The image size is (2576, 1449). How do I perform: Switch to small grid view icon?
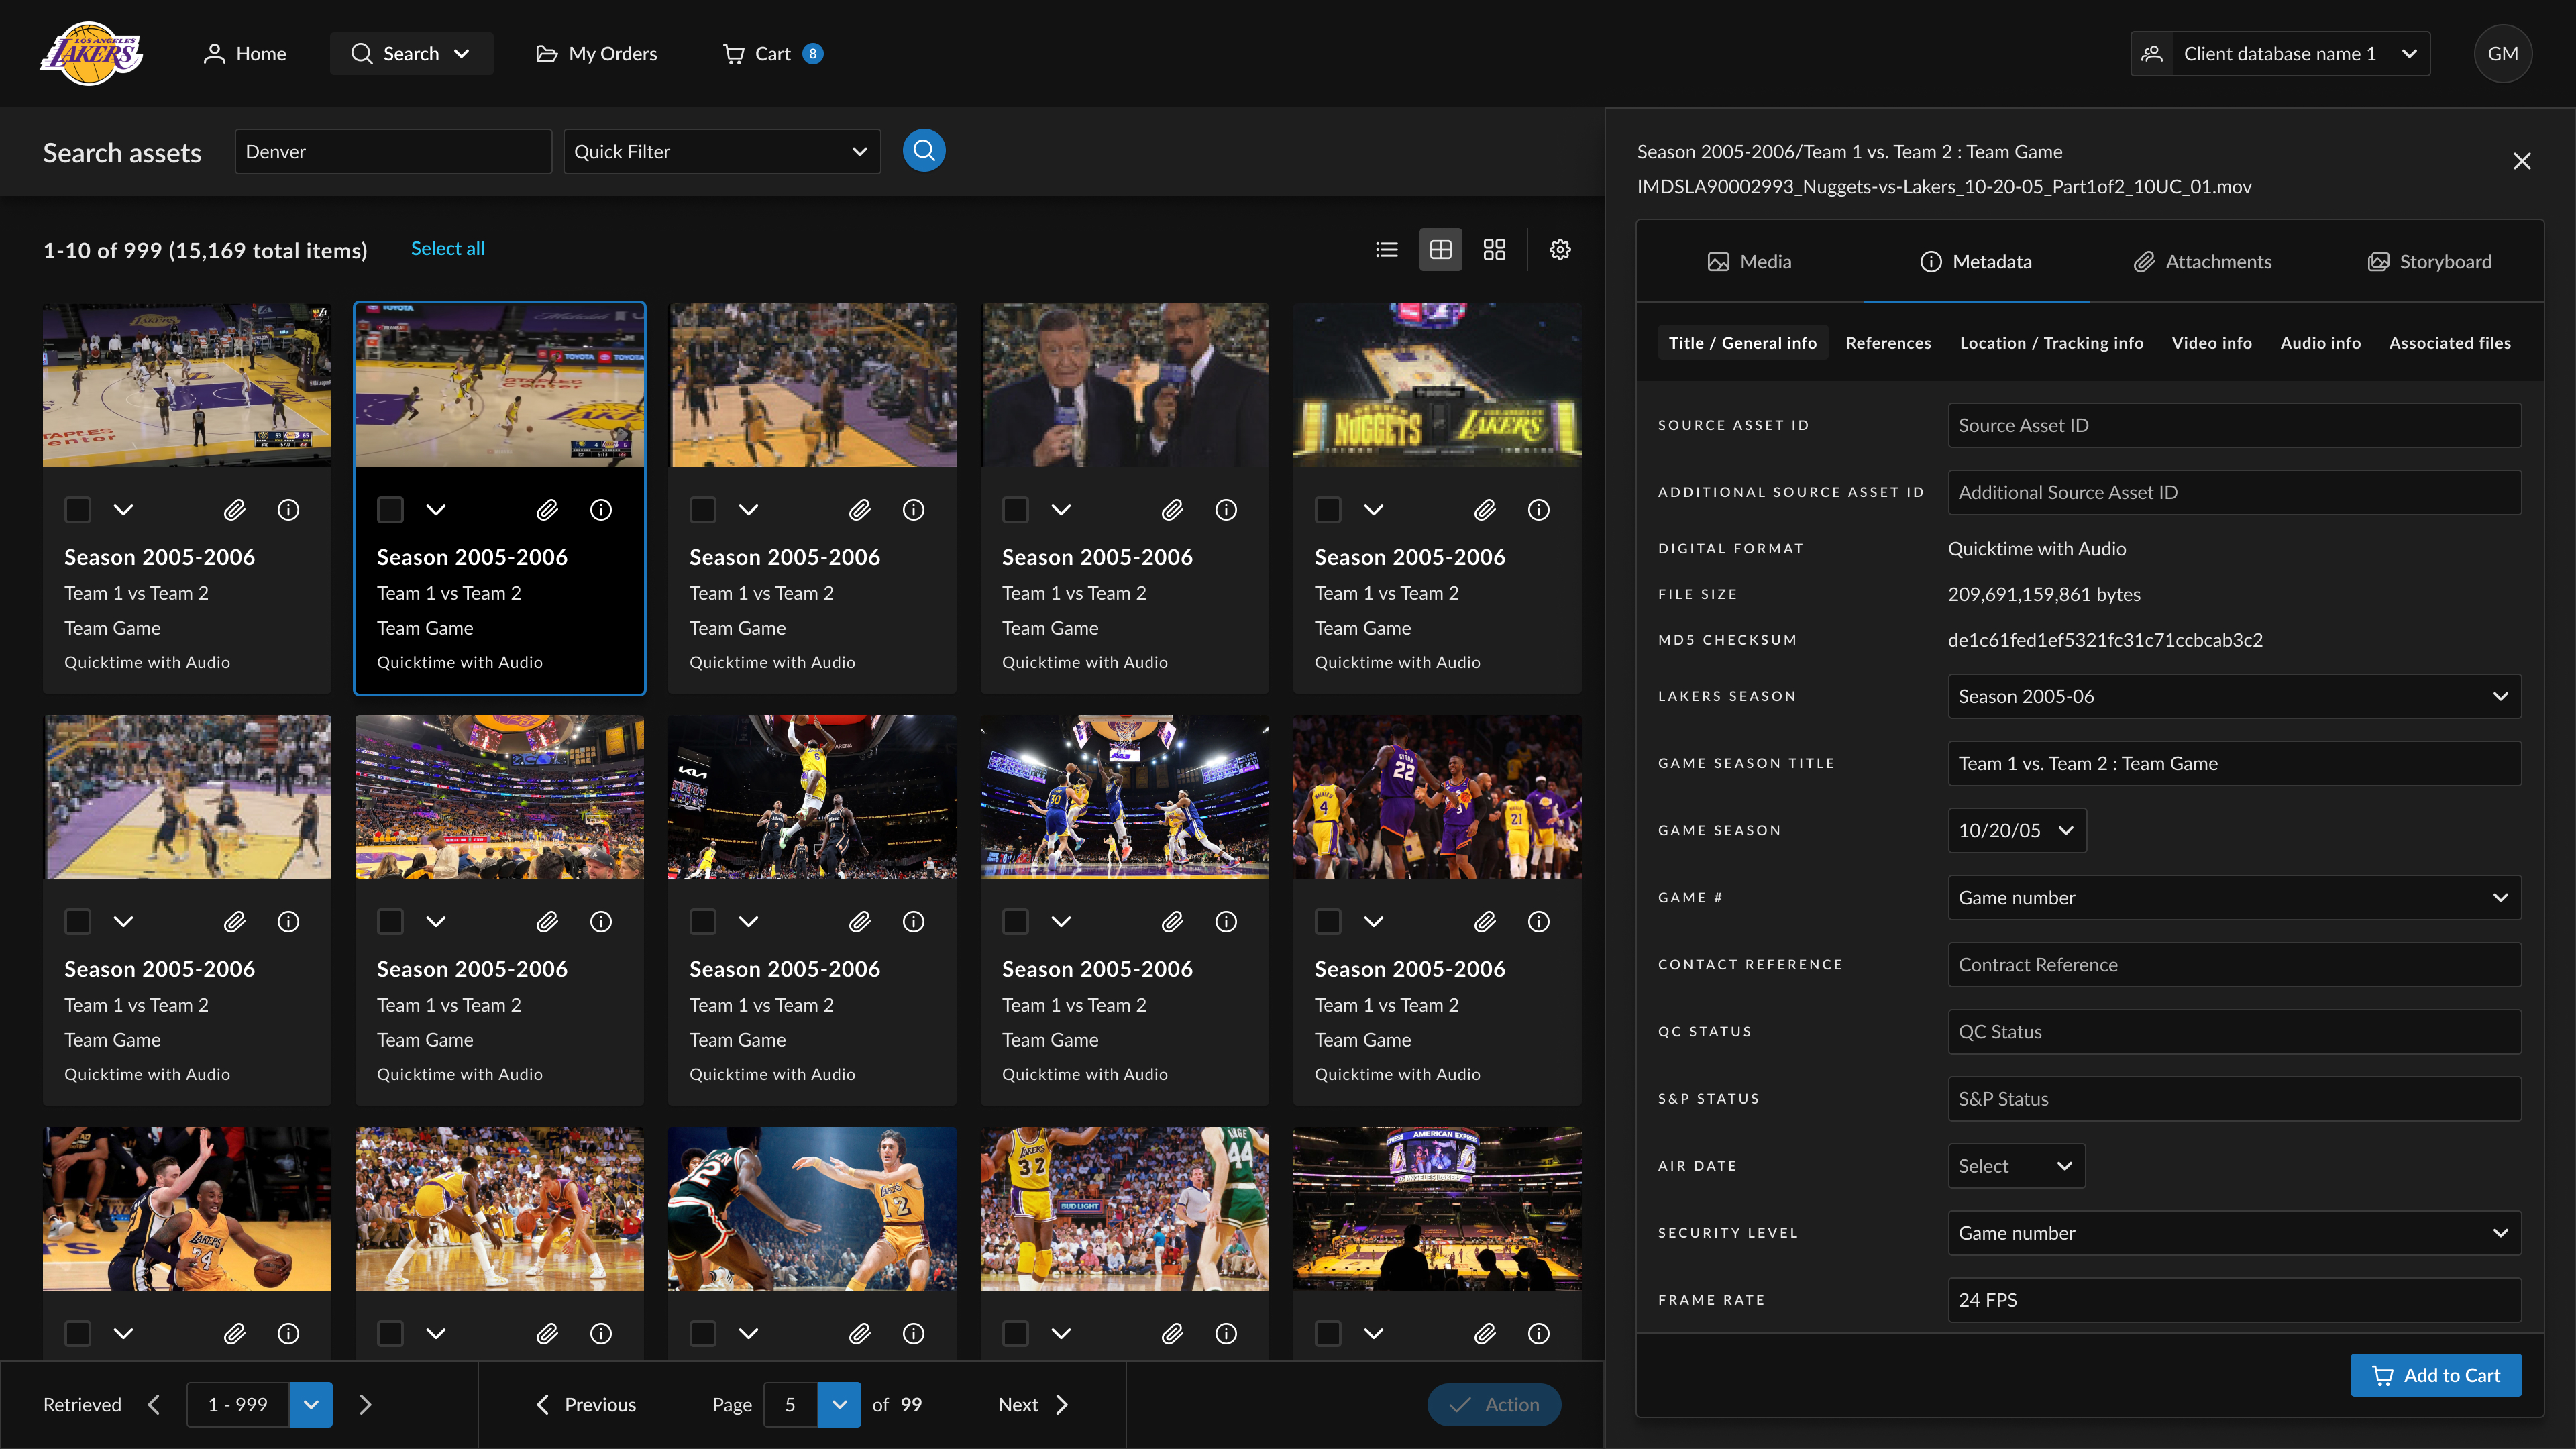pos(1494,250)
